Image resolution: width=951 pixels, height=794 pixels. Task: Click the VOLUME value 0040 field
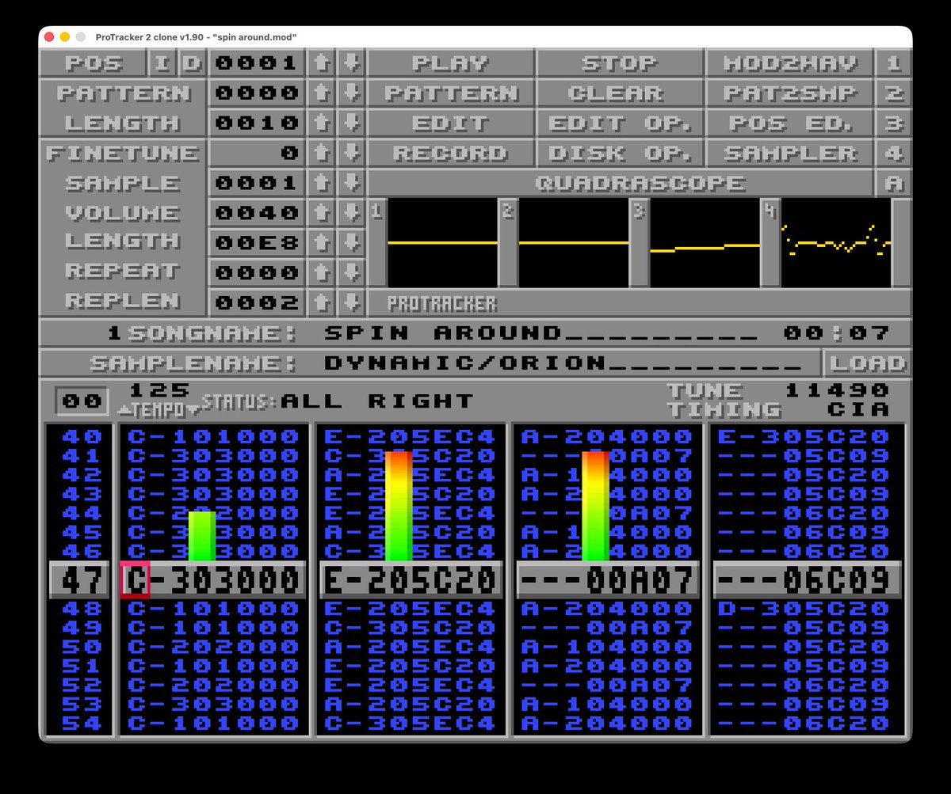[x=256, y=214]
